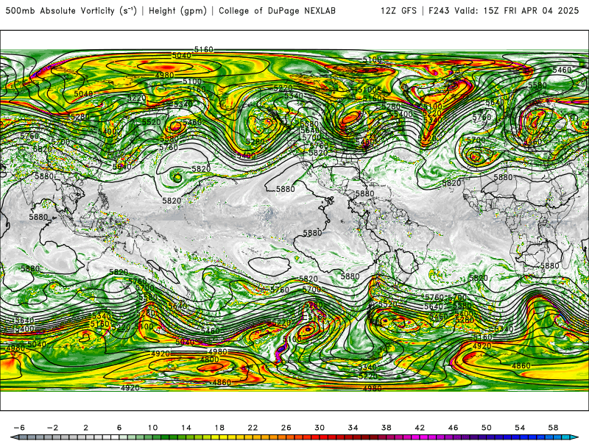Click the "2" value on the color scale
Screen dimensions: 589x441
pos(85,428)
